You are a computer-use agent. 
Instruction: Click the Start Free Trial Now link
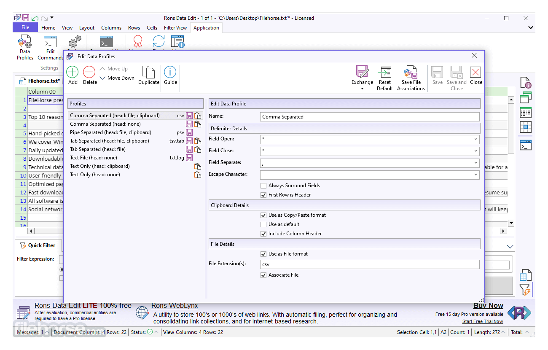click(x=483, y=322)
